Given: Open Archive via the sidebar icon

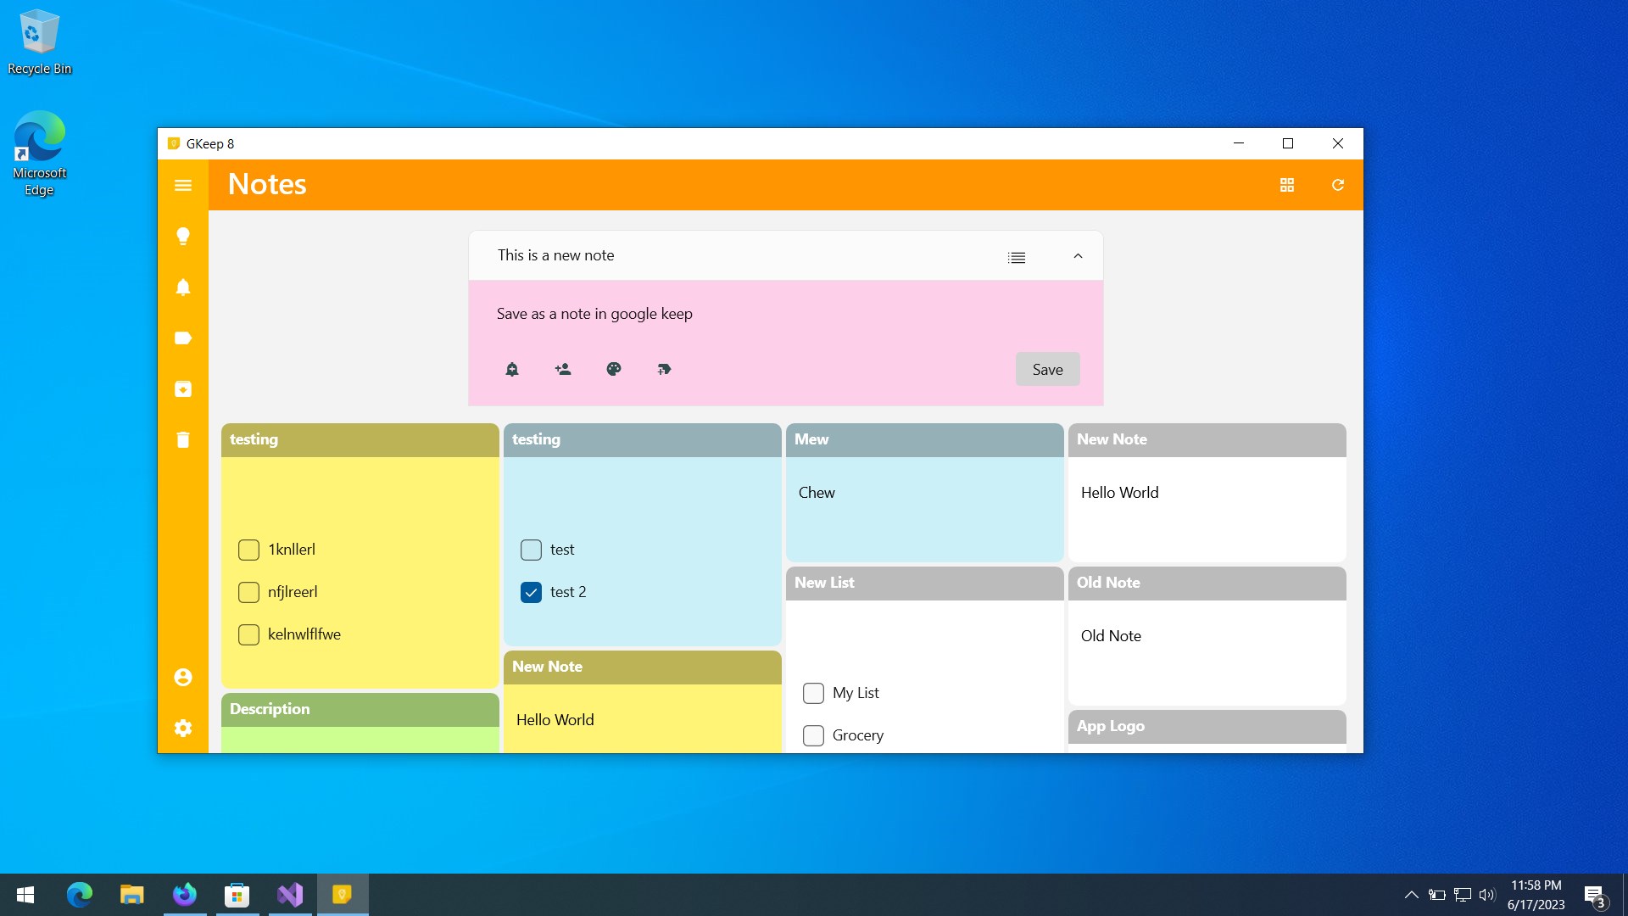Looking at the screenshot, I should pyautogui.click(x=183, y=389).
